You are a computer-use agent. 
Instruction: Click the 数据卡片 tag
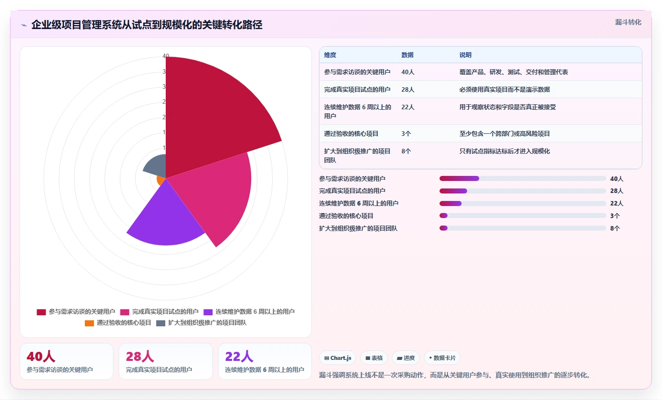tap(442, 358)
